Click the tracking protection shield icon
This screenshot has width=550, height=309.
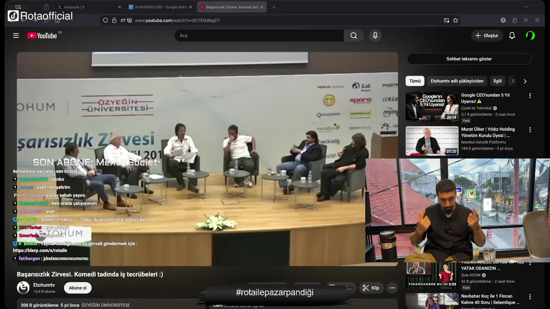pos(105,20)
